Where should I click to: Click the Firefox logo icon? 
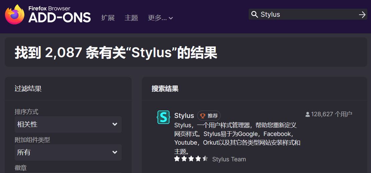click(15, 14)
